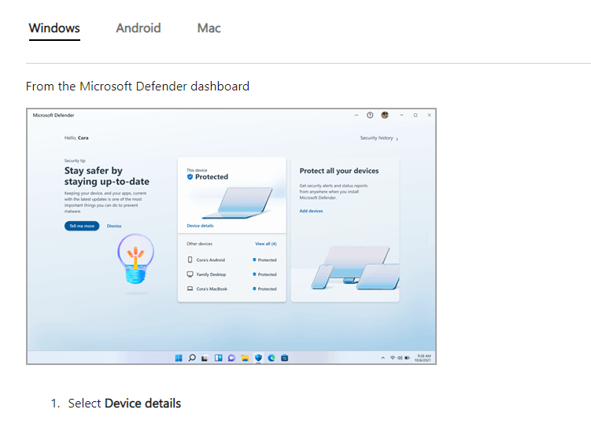Open Widgets from the taskbar

(x=218, y=358)
